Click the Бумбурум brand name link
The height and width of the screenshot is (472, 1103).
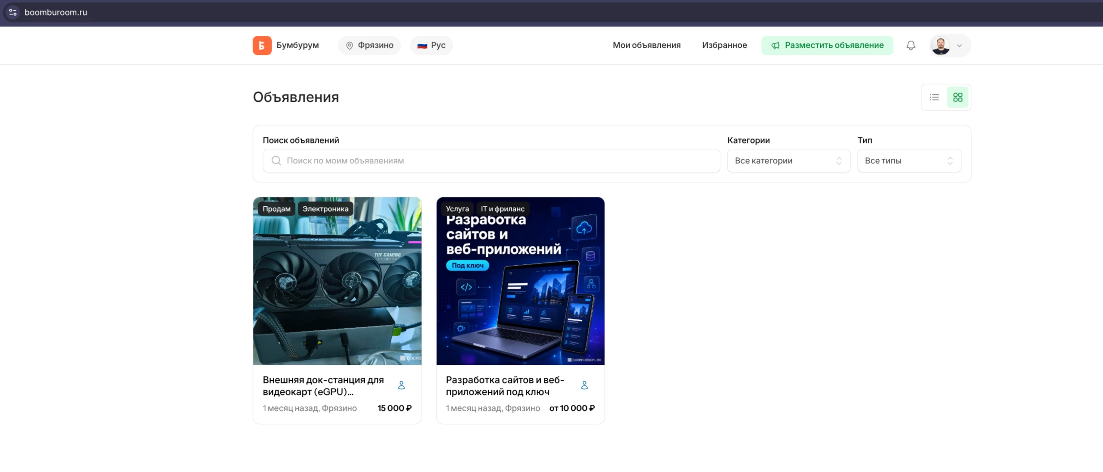tap(298, 45)
